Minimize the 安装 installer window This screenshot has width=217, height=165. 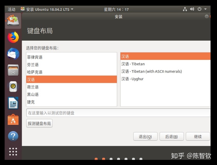[206, 17]
